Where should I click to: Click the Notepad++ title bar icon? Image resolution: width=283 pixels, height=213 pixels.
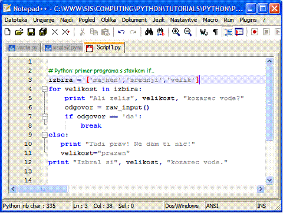7,8
